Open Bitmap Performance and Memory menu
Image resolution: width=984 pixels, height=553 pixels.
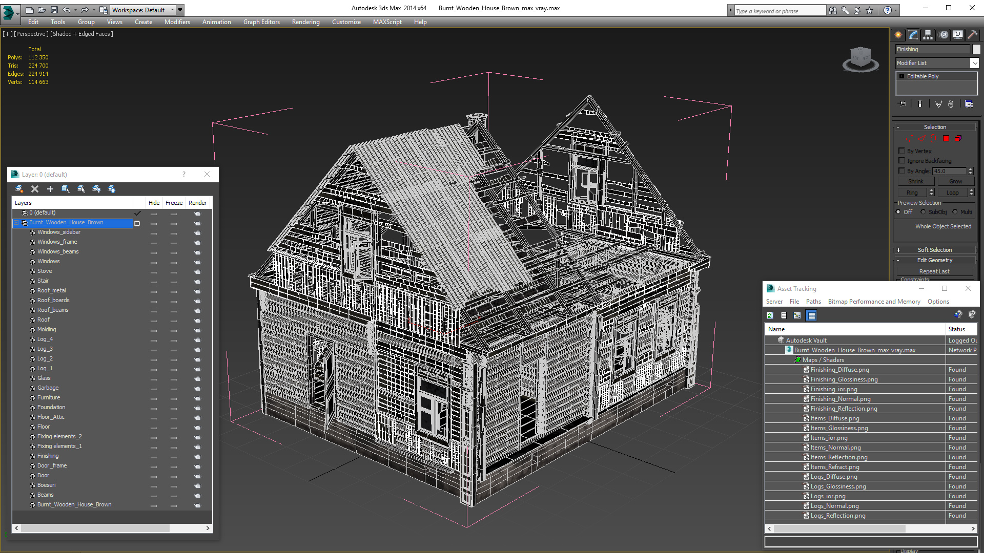tap(874, 302)
